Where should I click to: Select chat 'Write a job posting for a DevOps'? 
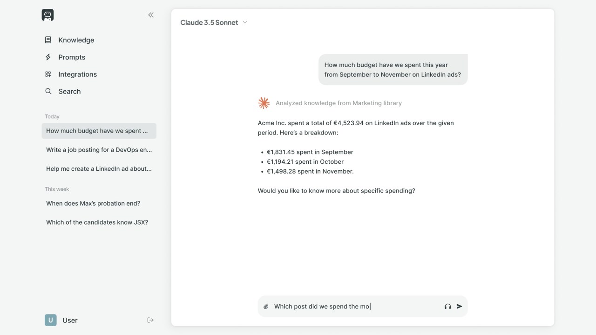tap(99, 150)
